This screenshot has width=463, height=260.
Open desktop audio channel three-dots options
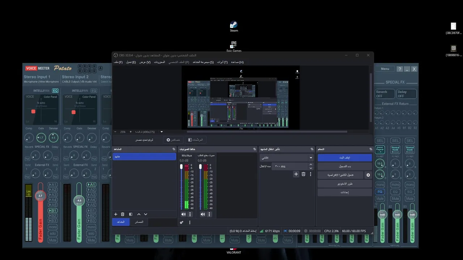(x=209, y=214)
